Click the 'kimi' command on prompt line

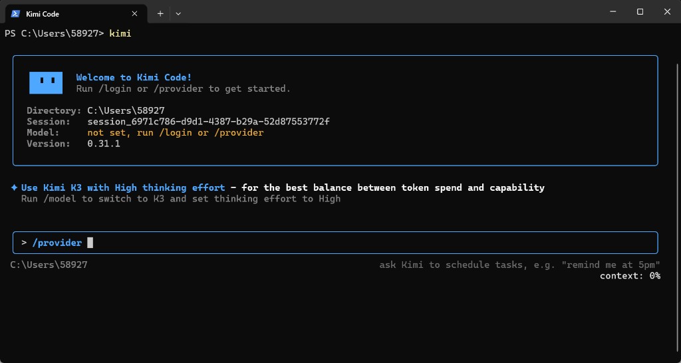click(120, 33)
